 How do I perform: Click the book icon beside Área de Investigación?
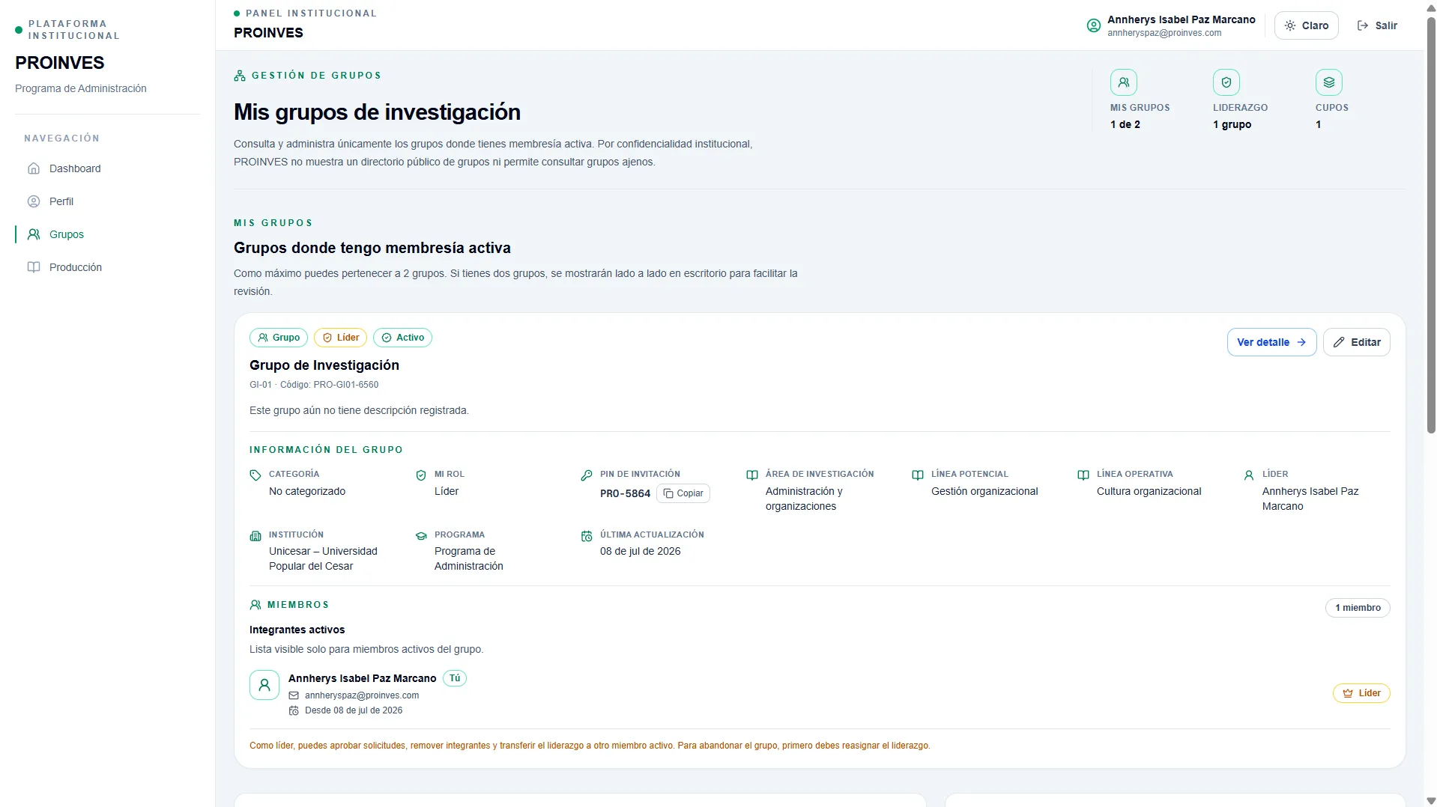click(752, 475)
